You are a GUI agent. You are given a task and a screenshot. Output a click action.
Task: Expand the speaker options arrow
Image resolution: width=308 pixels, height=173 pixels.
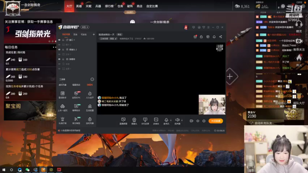click(x=182, y=120)
